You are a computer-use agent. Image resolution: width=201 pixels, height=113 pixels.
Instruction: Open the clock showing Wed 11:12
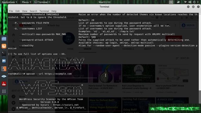pyautogui.click(x=104, y=2)
